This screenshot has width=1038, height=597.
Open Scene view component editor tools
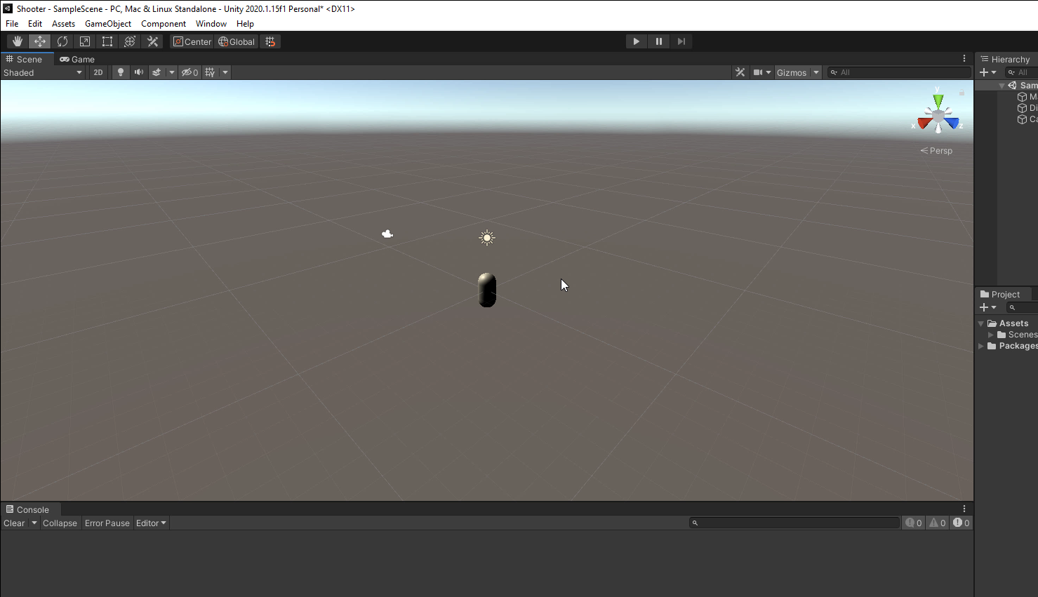740,72
